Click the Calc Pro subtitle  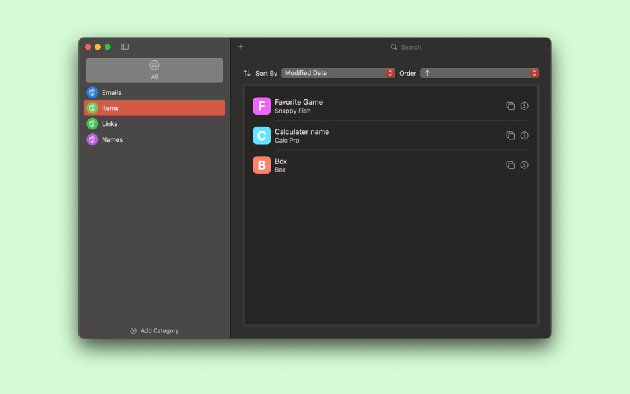point(287,141)
